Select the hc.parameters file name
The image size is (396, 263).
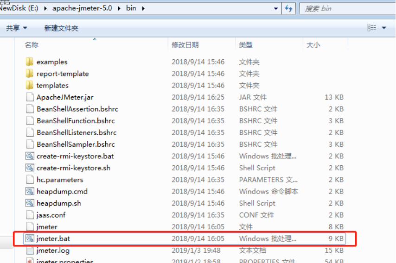60,180
